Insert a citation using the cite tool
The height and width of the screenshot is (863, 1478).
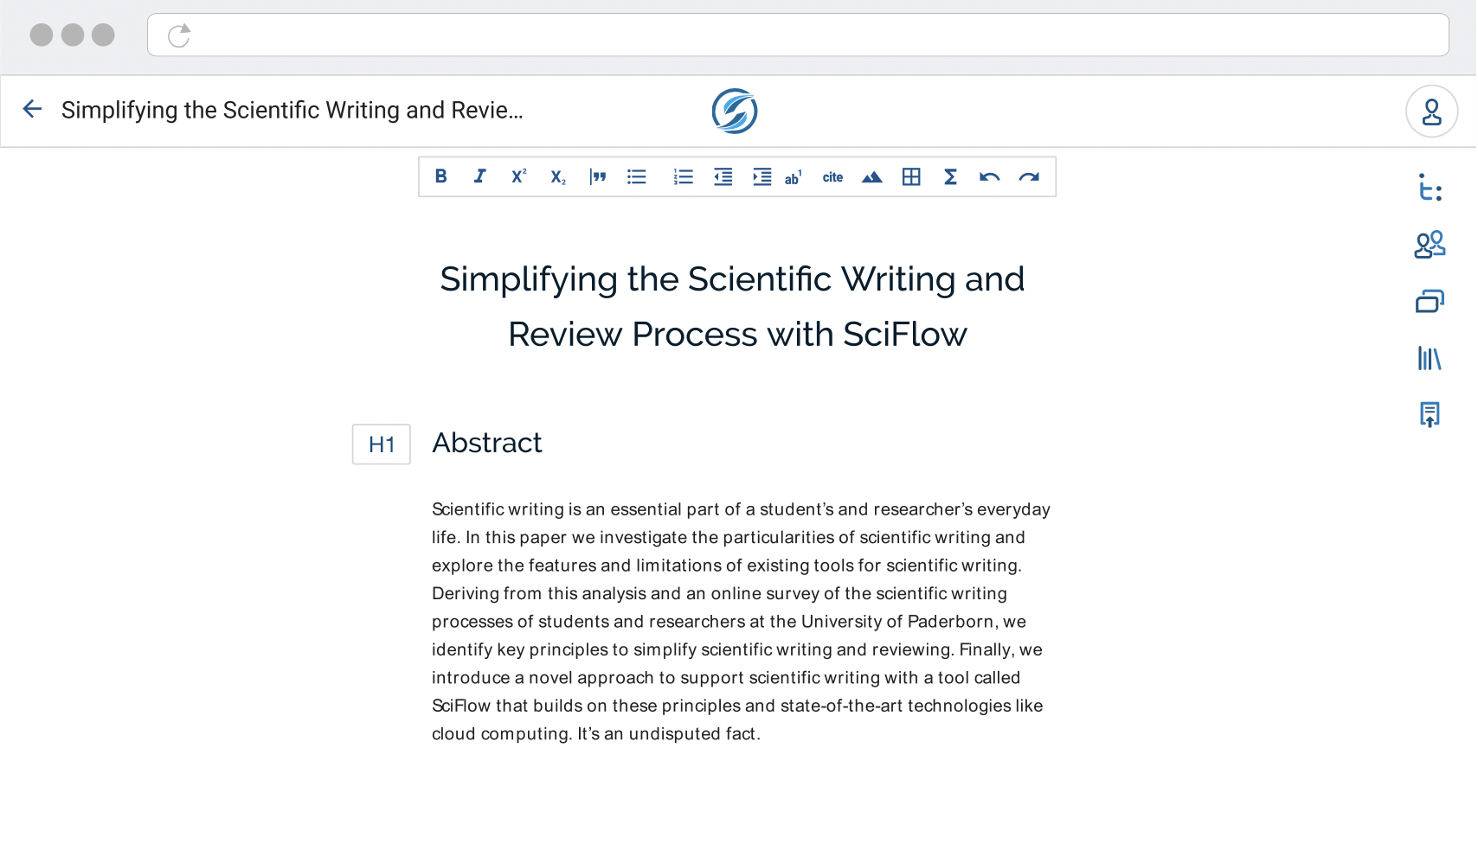tap(832, 176)
